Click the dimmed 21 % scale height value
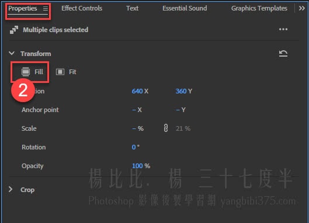The width and height of the screenshot is (309, 223). 183,128
